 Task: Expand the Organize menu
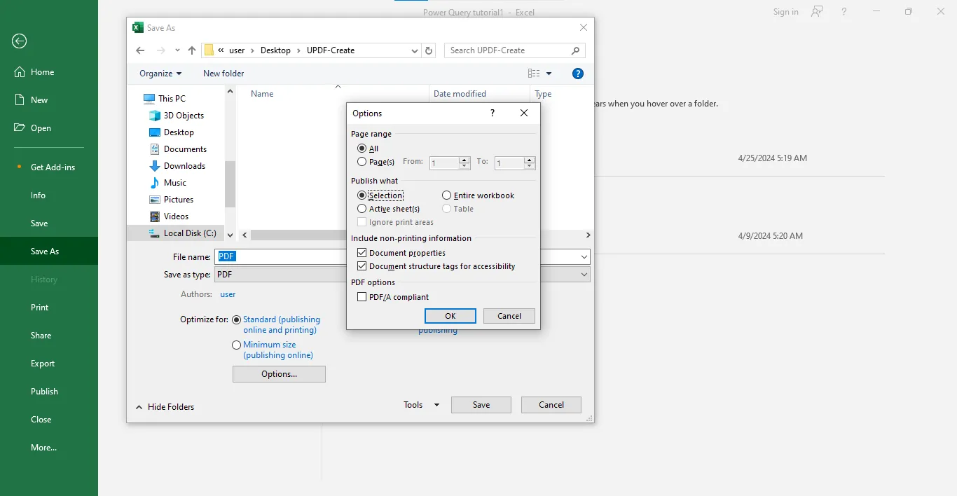pyautogui.click(x=160, y=73)
